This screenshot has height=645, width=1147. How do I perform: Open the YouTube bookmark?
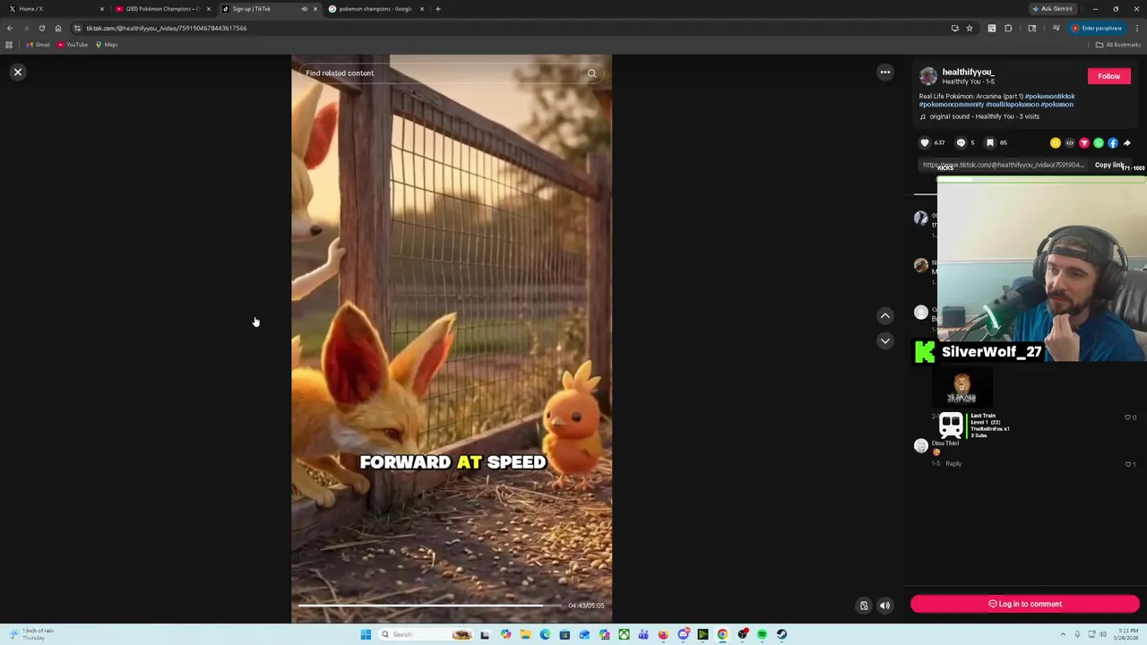[x=73, y=45]
